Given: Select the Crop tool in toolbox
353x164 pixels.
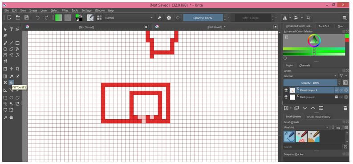Looking at the screenshot, I should click(17, 69).
